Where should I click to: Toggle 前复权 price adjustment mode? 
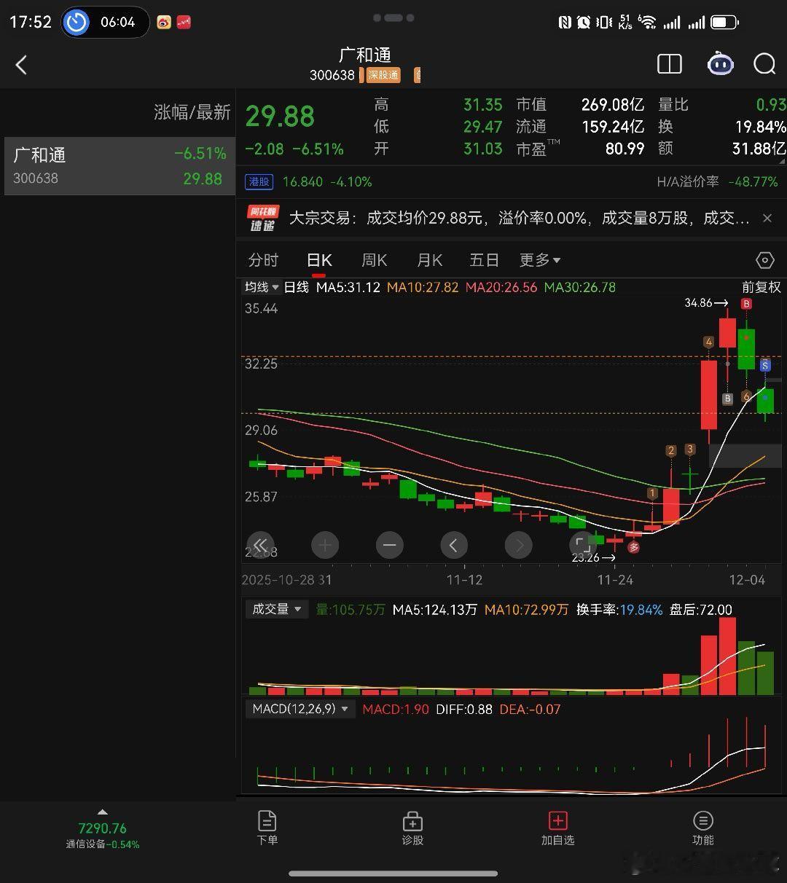(x=761, y=287)
